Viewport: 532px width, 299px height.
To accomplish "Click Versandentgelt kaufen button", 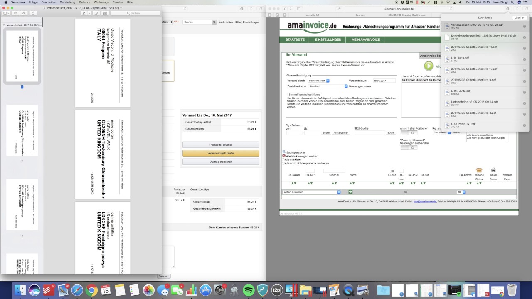I will (x=221, y=153).
